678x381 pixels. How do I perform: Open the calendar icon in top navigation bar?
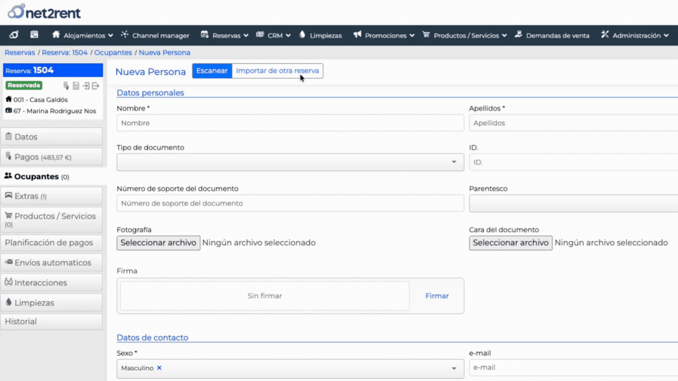click(x=34, y=35)
